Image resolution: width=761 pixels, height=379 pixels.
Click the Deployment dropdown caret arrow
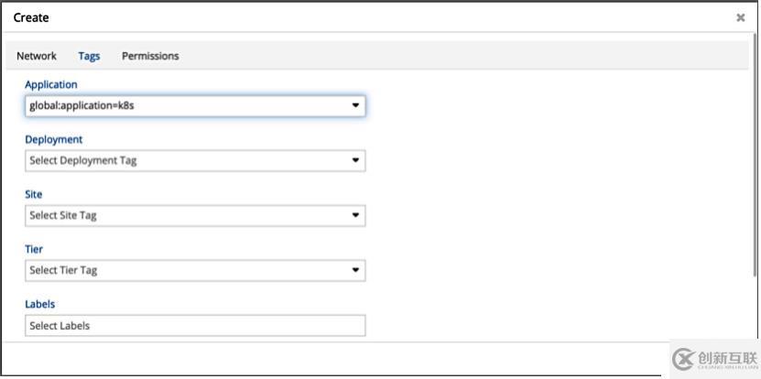click(x=355, y=160)
